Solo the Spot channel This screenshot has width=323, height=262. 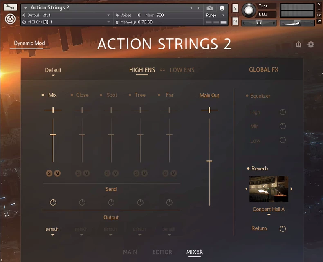[107, 173]
